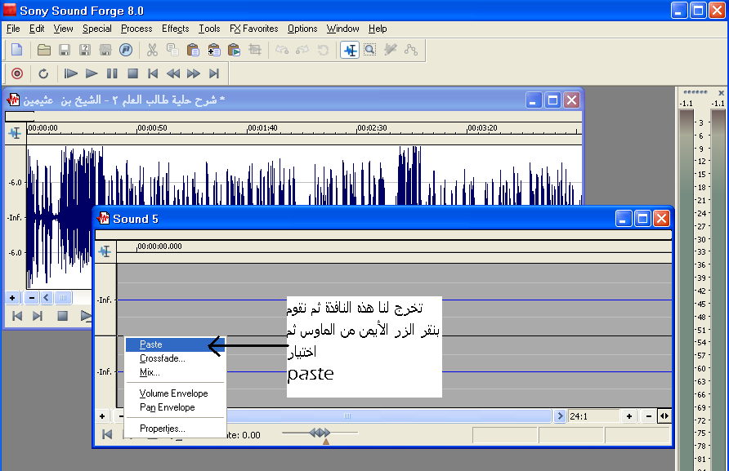Image resolution: width=729 pixels, height=471 pixels.
Task: Select Pan Envelope in context menu
Action: (176, 407)
